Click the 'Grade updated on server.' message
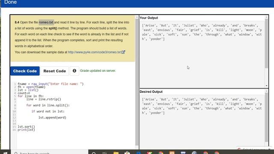The width and height of the screenshot is (274, 154). click(x=98, y=71)
